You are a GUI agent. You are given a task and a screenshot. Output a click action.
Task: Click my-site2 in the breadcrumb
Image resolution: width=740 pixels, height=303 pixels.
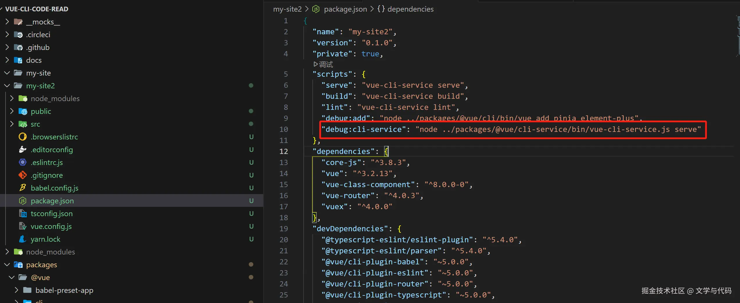tap(287, 9)
